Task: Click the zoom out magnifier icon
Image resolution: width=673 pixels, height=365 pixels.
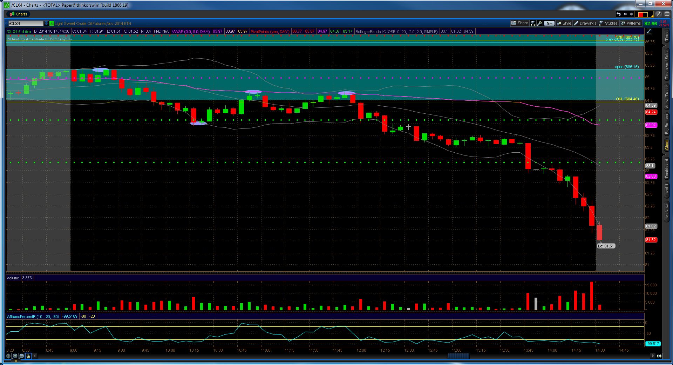Action: pos(22,356)
